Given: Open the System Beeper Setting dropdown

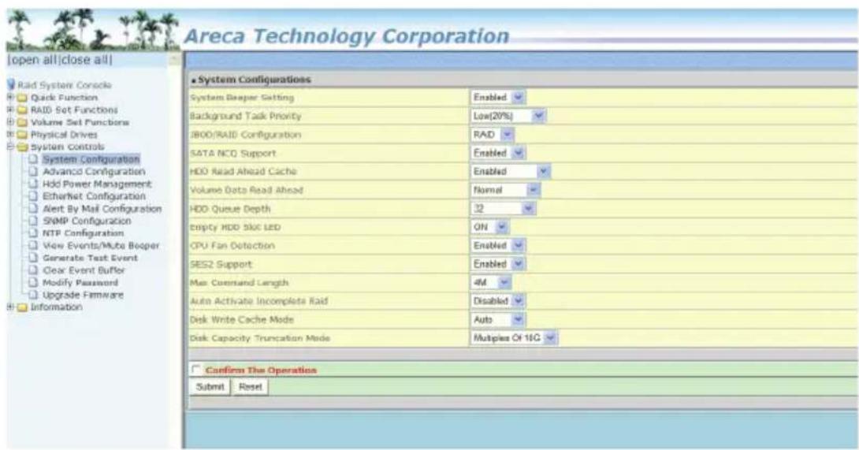Looking at the screenshot, I should (x=498, y=98).
